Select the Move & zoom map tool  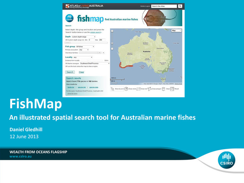pyautogui.click(x=117, y=89)
